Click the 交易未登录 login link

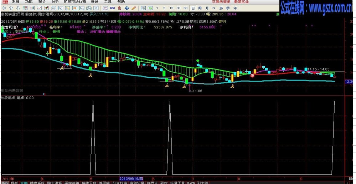(x=221, y=1)
